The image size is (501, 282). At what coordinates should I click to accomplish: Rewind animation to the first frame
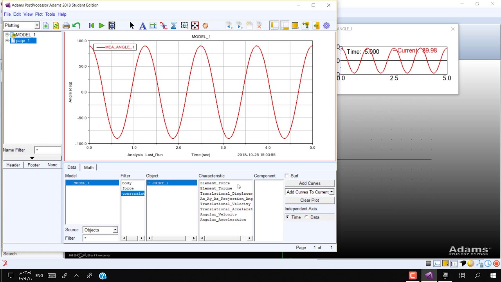click(x=91, y=25)
